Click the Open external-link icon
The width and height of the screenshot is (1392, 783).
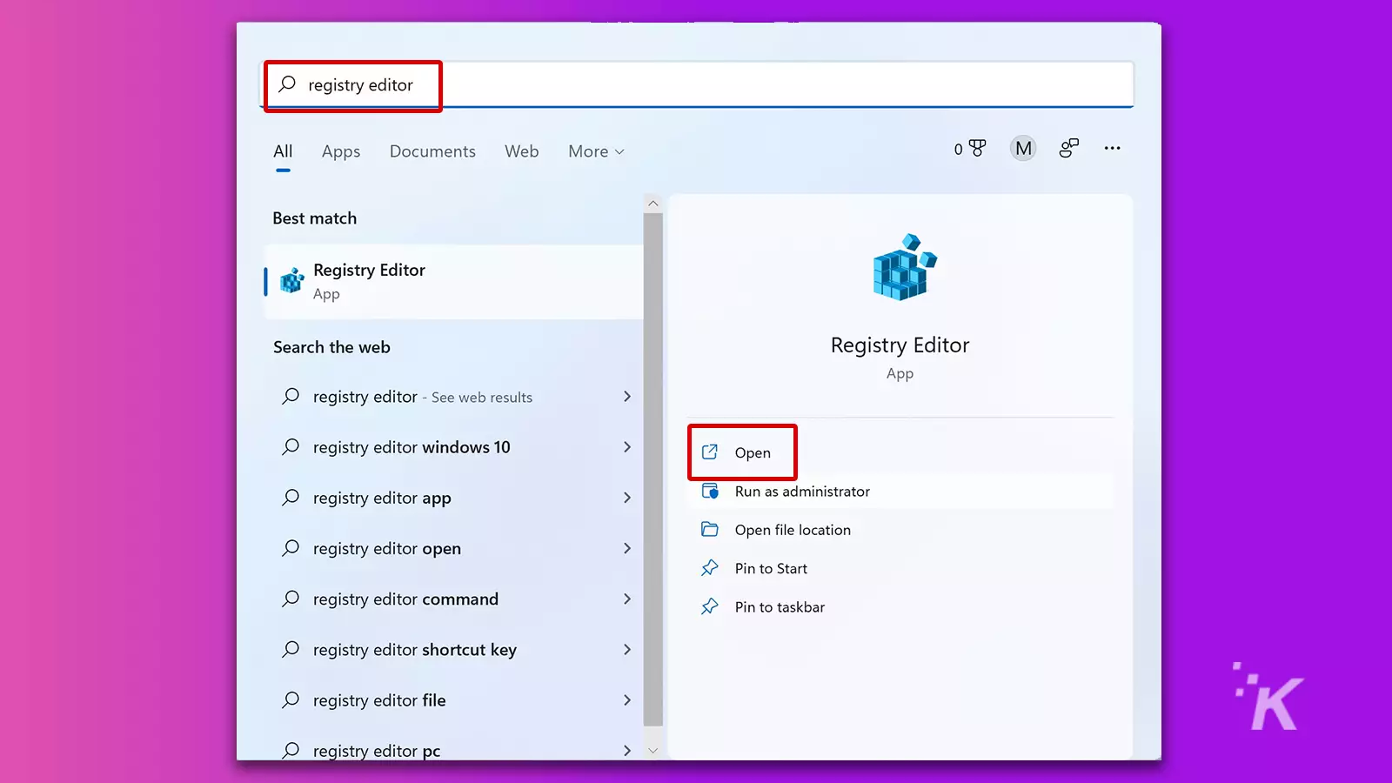click(x=710, y=452)
